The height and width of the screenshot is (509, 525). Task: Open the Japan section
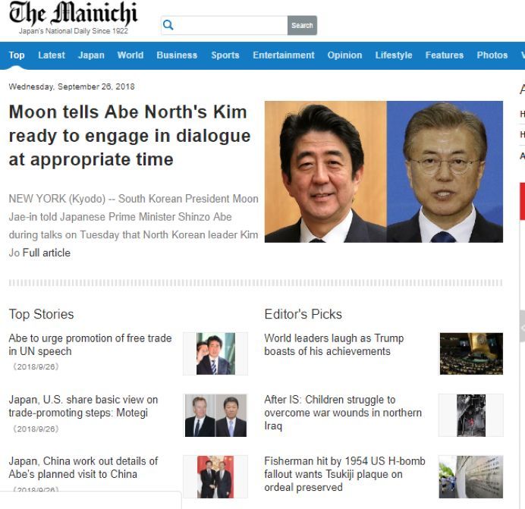[91, 55]
